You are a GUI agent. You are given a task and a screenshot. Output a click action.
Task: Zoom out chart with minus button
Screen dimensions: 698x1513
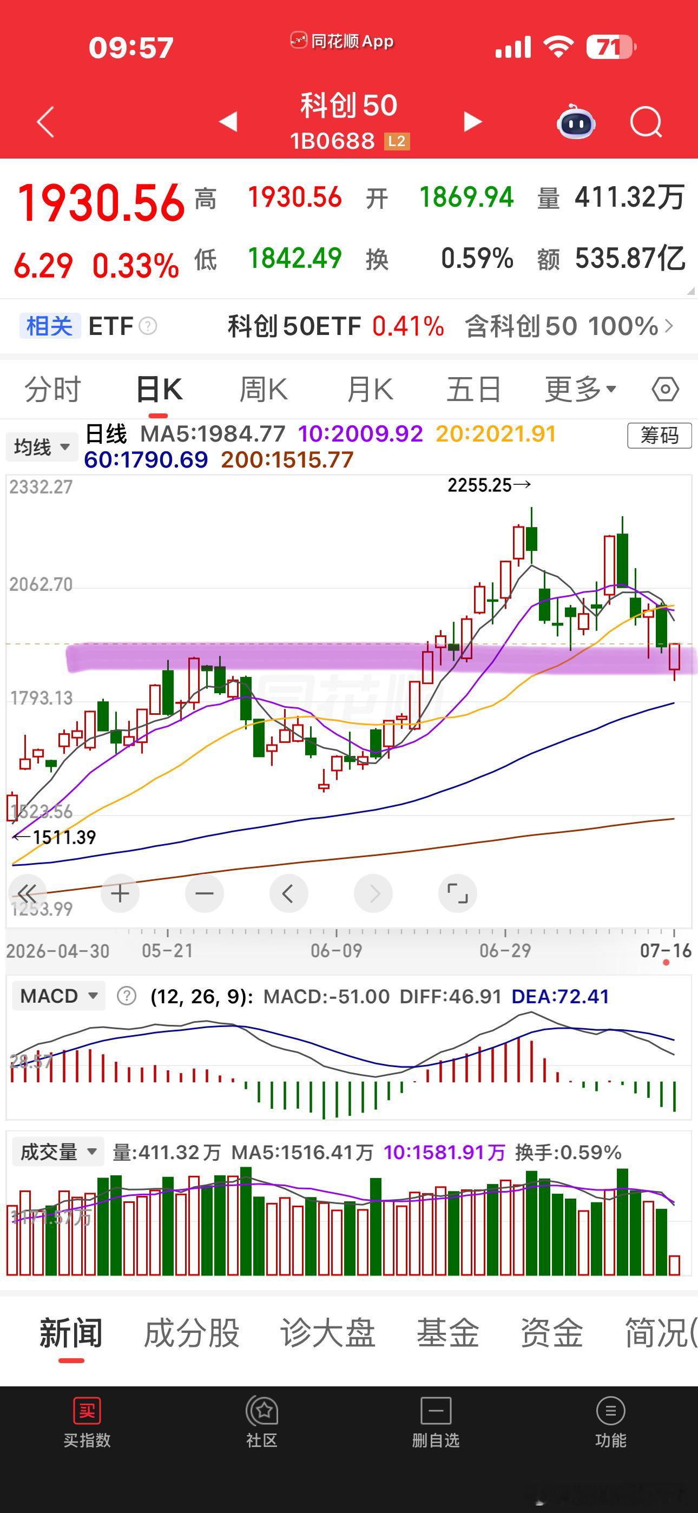(x=205, y=894)
